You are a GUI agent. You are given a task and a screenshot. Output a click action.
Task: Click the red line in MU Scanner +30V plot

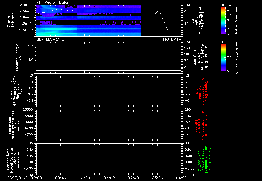point(90,99)
